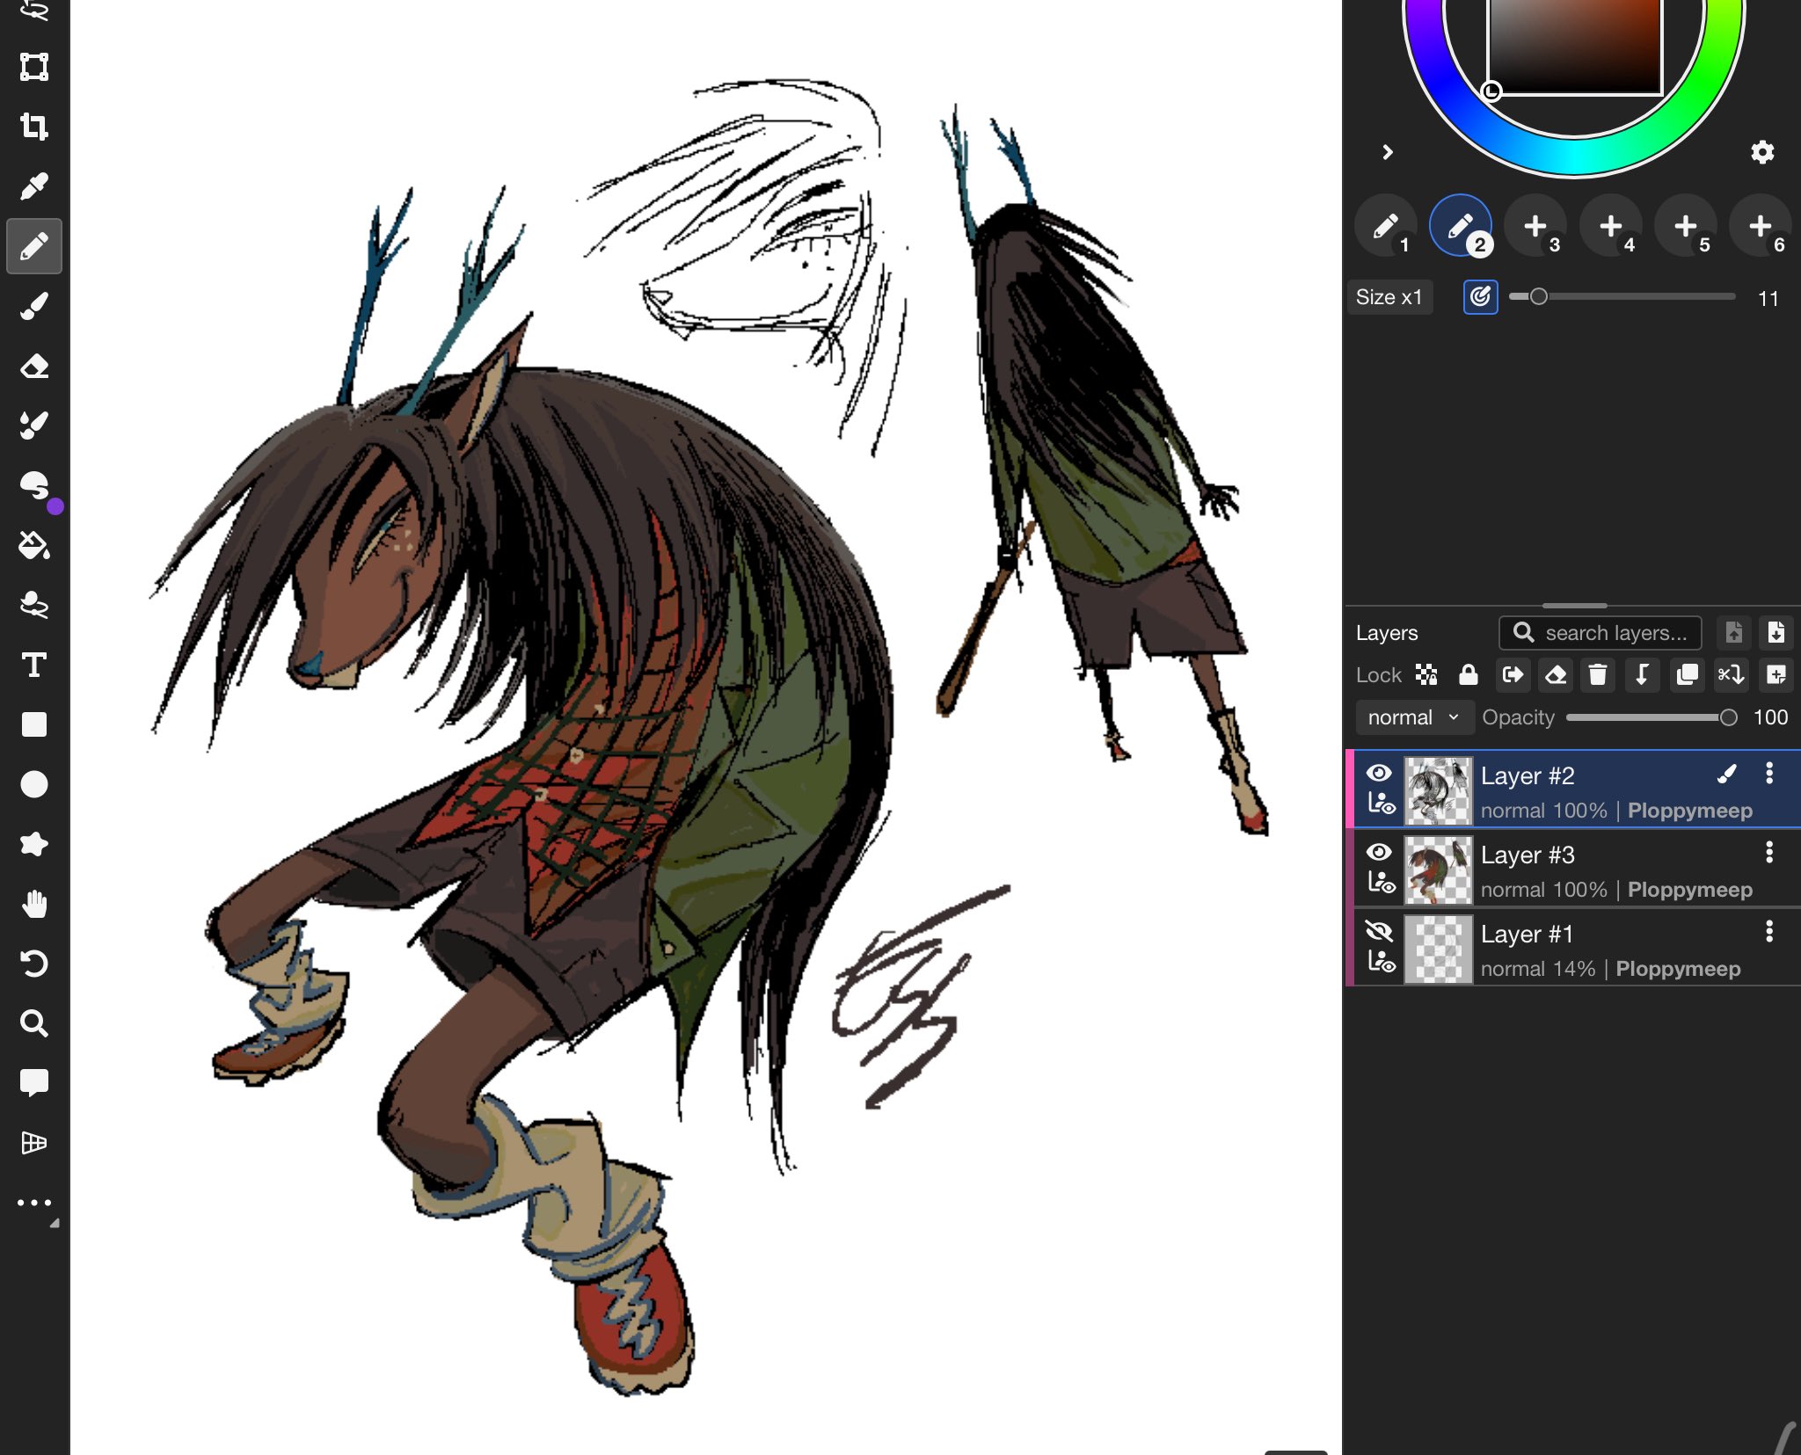This screenshot has height=1455, width=1801.
Task: Pick the Eyedropper tool
Action: point(34,186)
